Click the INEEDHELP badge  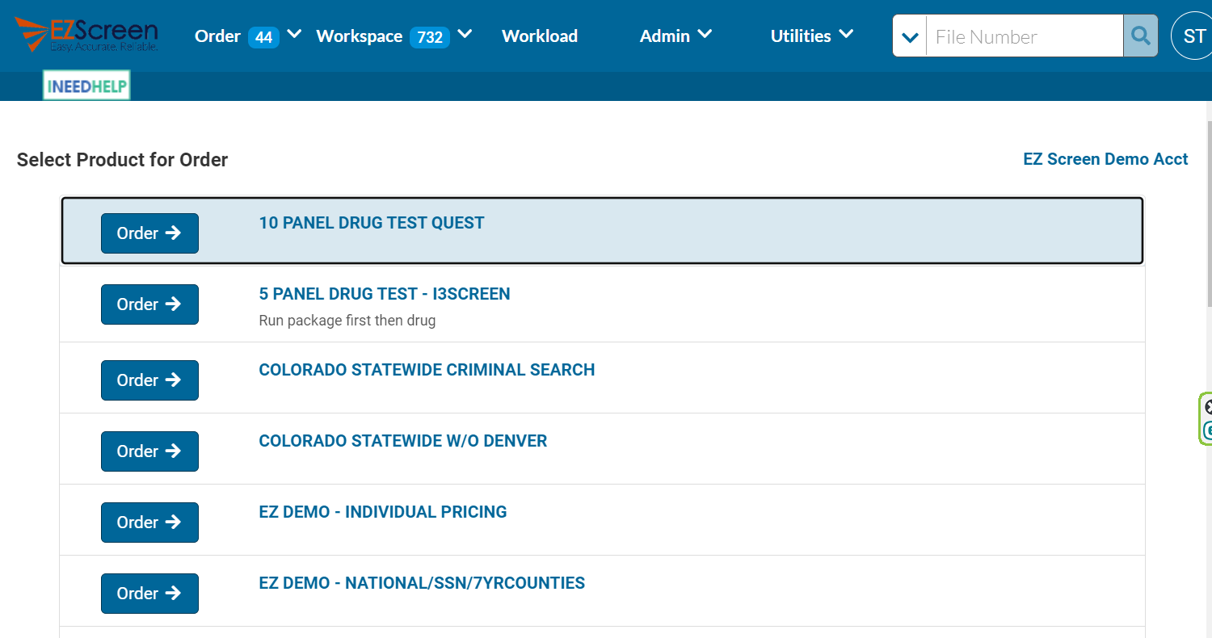coord(86,86)
